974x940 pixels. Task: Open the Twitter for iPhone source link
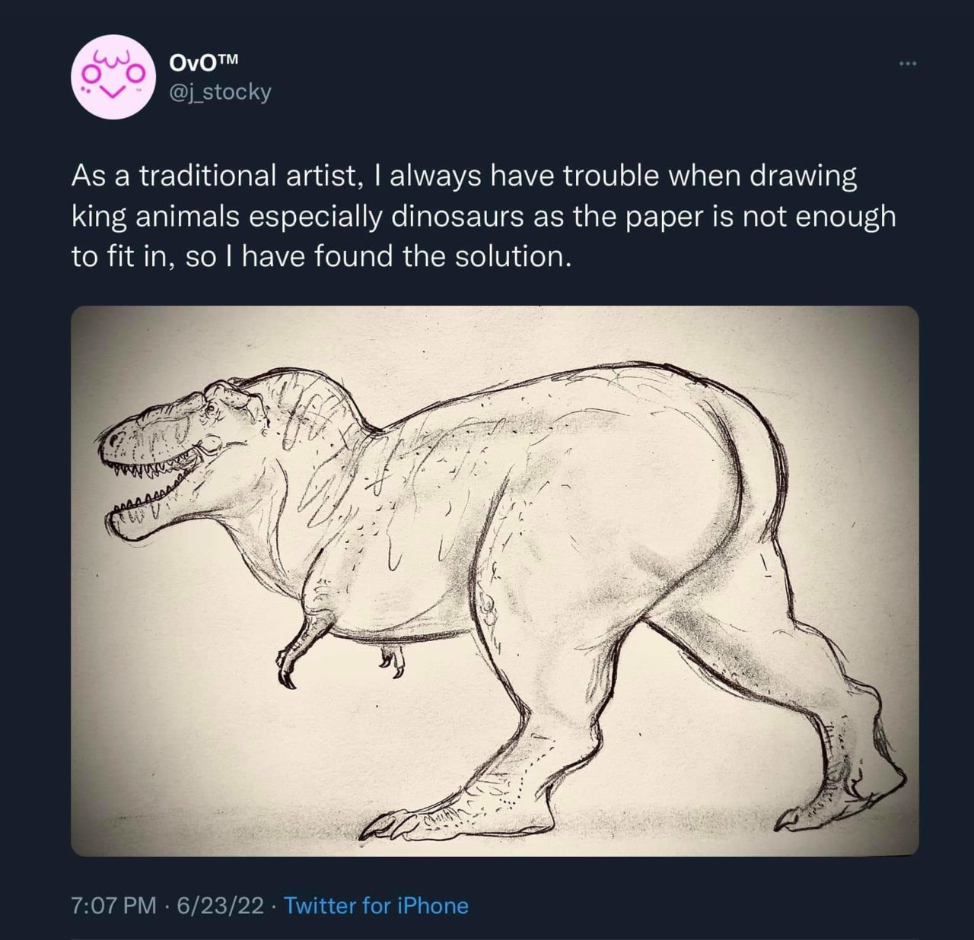(376, 905)
